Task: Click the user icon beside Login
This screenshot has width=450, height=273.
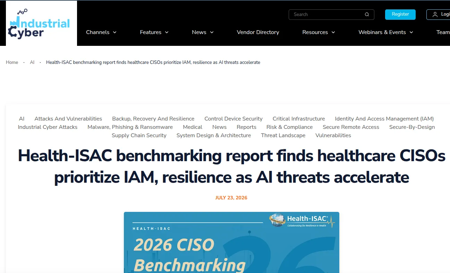Action: [x=435, y=15]
